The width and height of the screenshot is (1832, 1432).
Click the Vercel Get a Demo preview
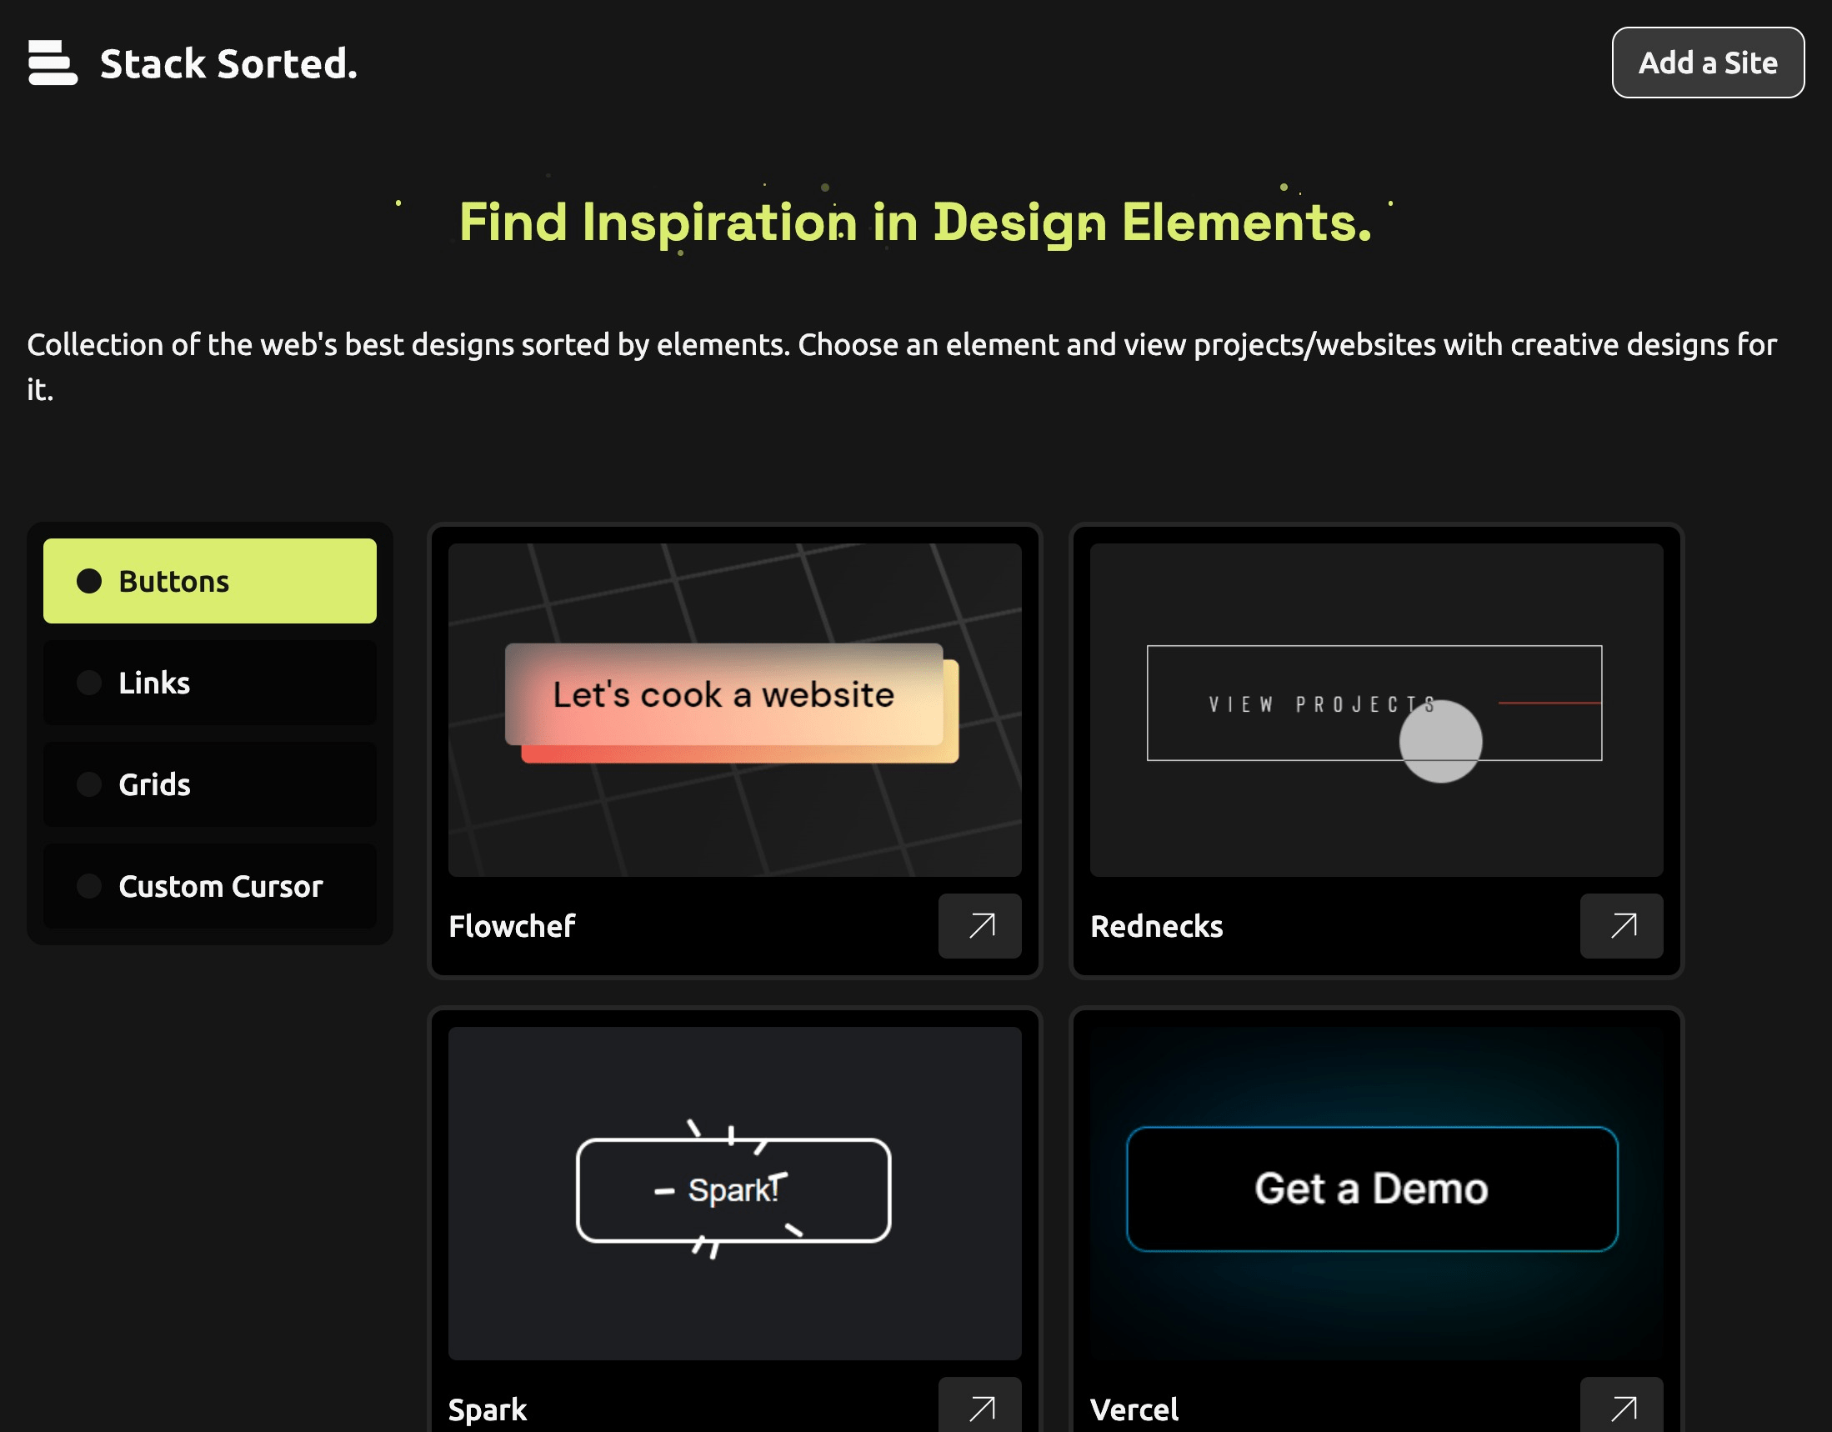(1377, 1193)
